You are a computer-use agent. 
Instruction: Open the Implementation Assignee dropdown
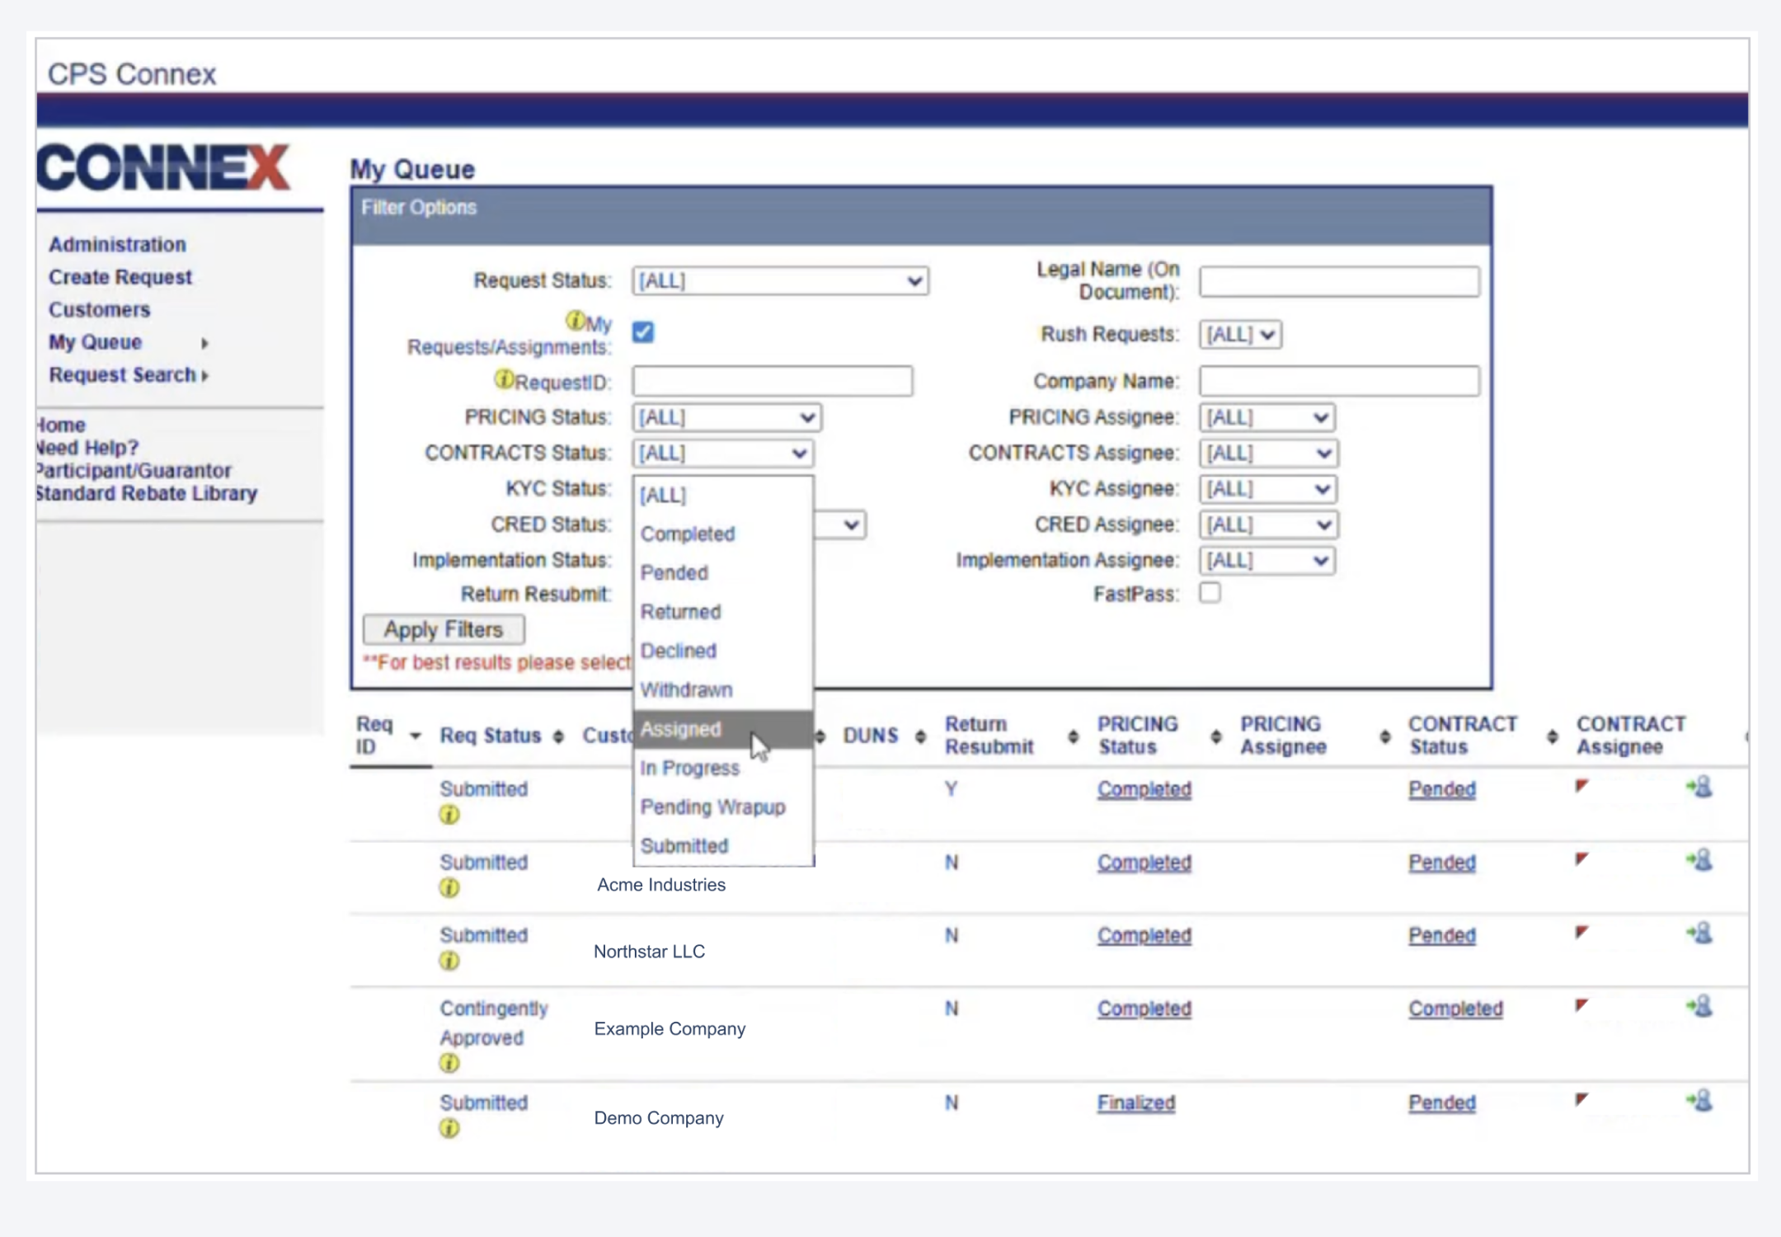click(x=1267, y=561)
